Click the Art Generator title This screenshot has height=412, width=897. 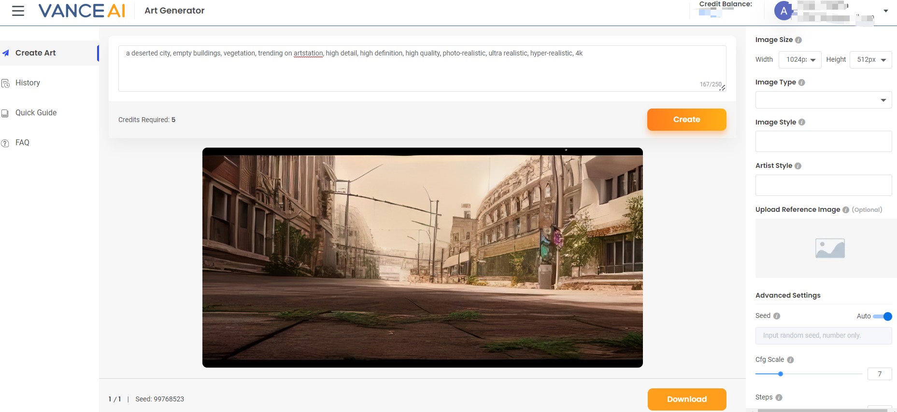coord(174,11)
